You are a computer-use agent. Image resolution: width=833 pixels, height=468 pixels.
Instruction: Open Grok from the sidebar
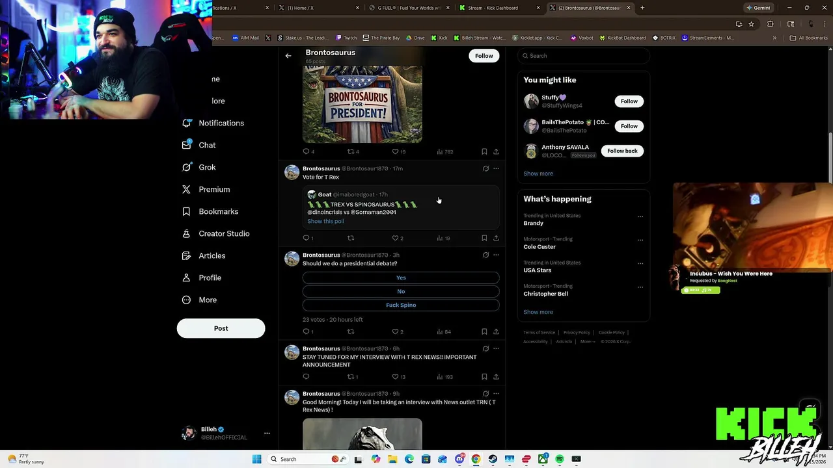(198, 167)
